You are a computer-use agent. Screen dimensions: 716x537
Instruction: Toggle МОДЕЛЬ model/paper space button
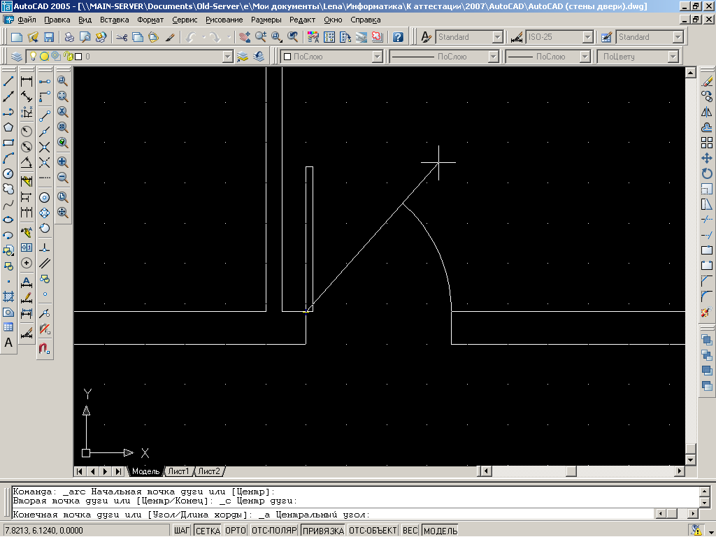[441, 530]
